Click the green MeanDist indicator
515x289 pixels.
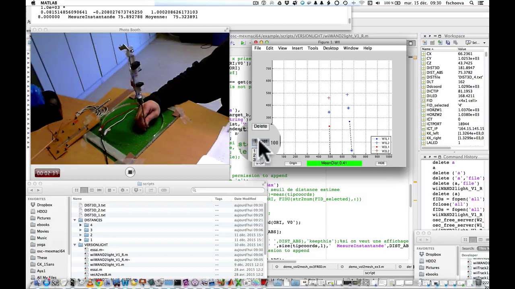tap(334, 163)
